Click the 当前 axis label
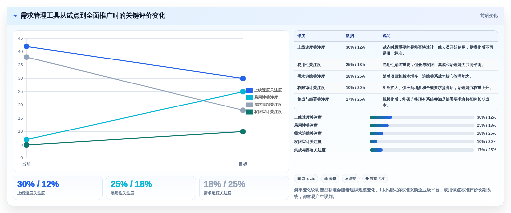The height and width of the screenshot is (213, 511). point(26,164)
